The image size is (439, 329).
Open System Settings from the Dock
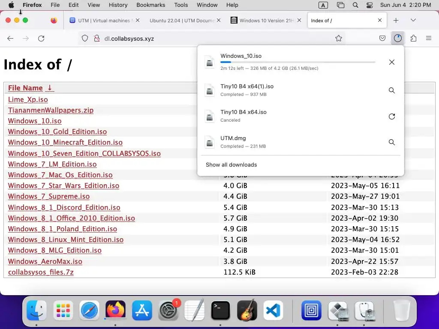pyautogui.click(x=168, y=311)
